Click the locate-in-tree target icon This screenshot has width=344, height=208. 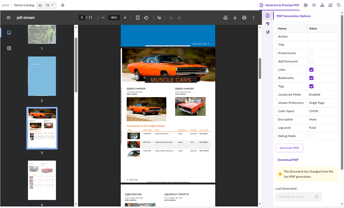click(63, 5)
